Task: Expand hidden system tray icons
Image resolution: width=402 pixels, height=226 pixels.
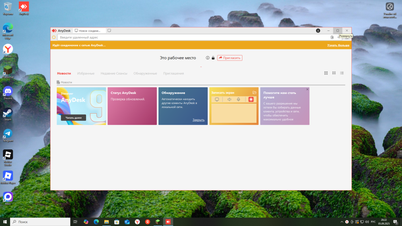Action: click(342, 222)
